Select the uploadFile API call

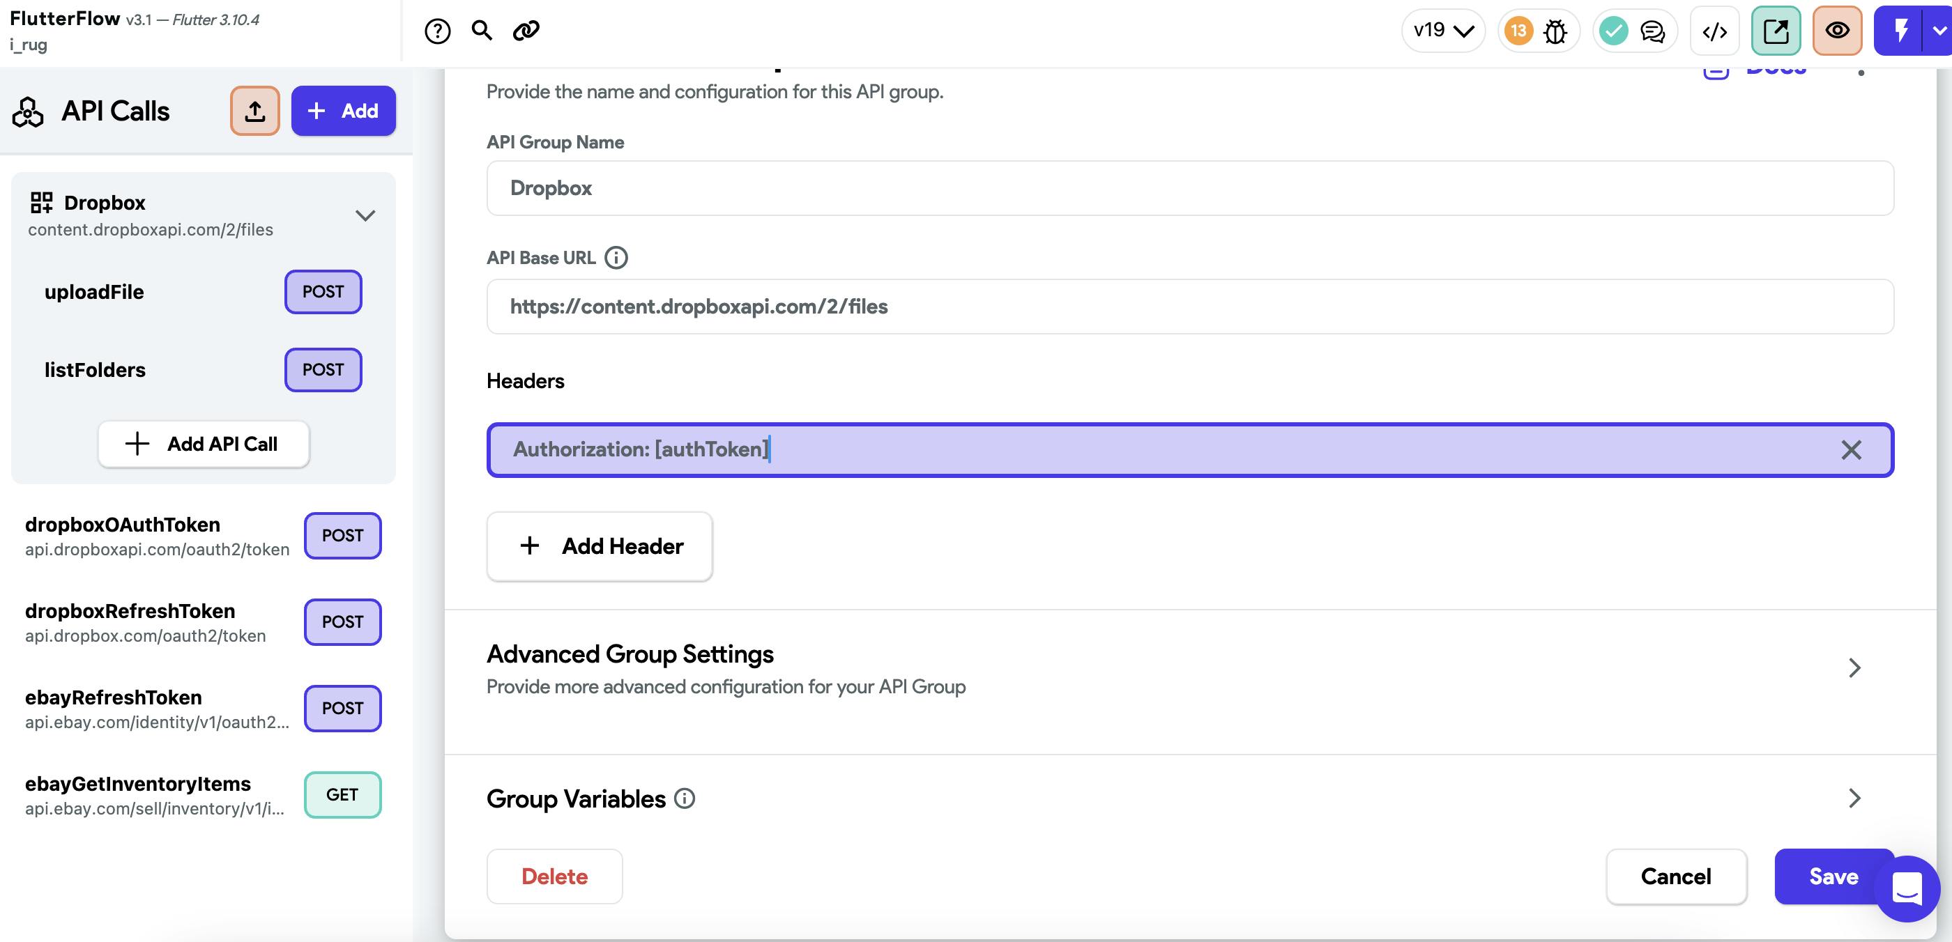click(x=94, y=293)
